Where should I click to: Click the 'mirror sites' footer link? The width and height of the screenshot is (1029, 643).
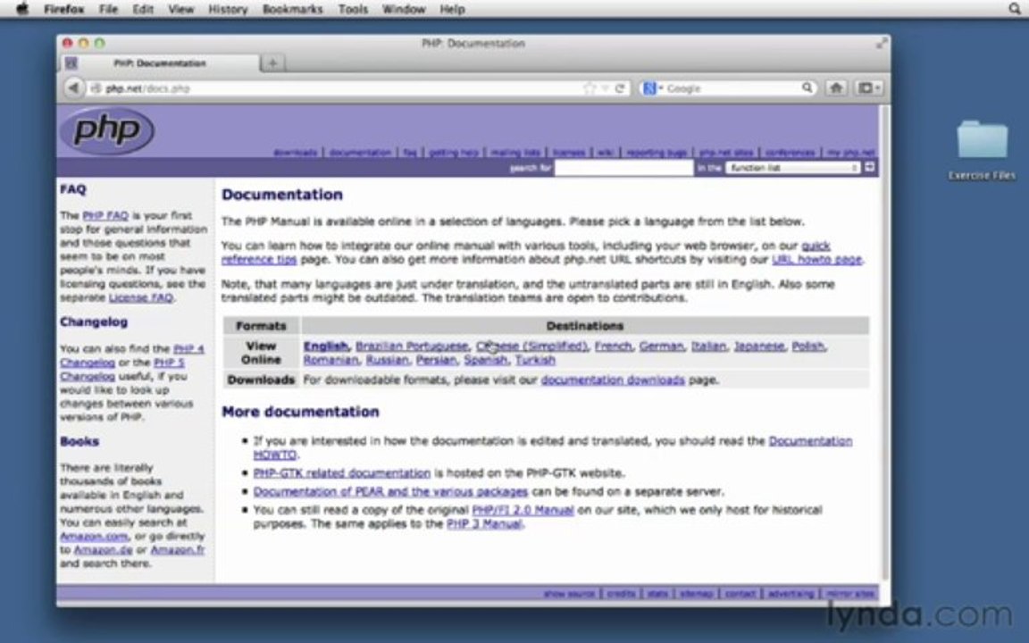pyautogui.click(x=849, y=593)
